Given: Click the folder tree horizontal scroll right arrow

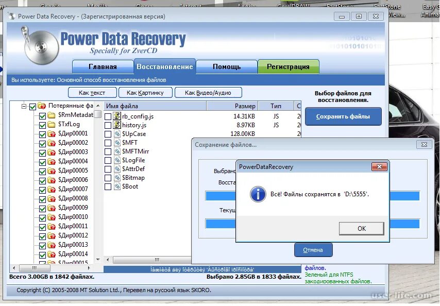Looking at the screenshot, I should (x=89, y=268).
